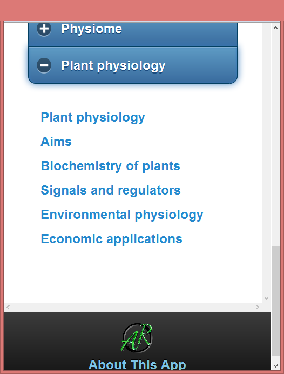Click the page scrollbar down arrow at bottom

click(276, 366)
